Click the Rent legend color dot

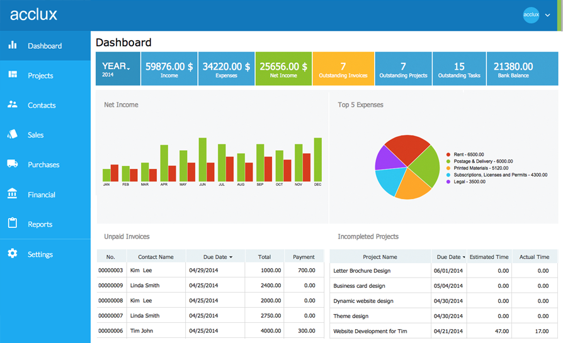pos(448,154)
